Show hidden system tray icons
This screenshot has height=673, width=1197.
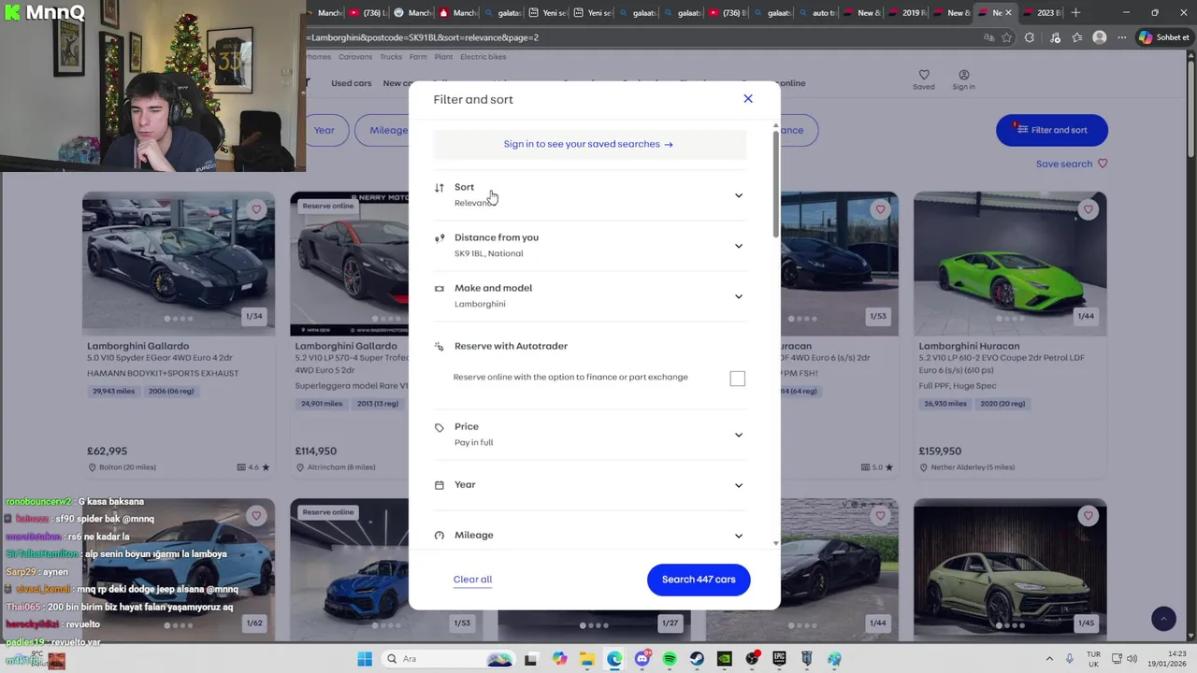(1049, 659)
